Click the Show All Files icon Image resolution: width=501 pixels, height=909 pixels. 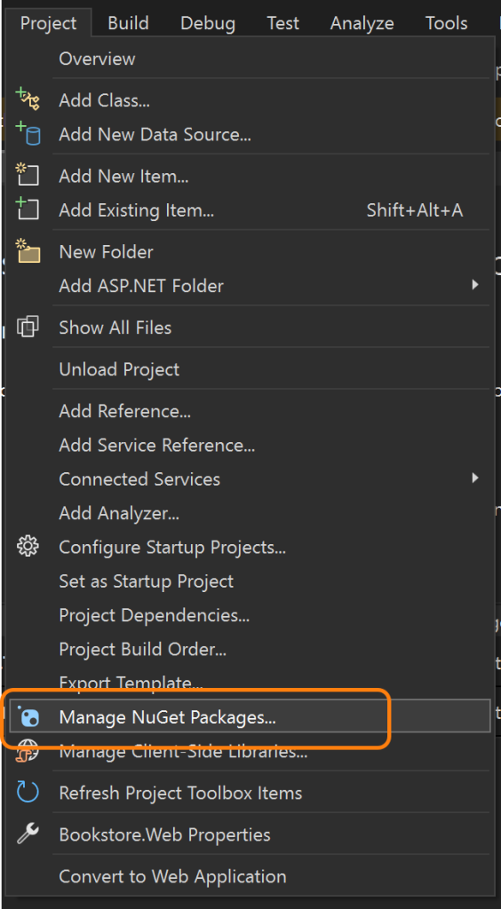[28, 327]
